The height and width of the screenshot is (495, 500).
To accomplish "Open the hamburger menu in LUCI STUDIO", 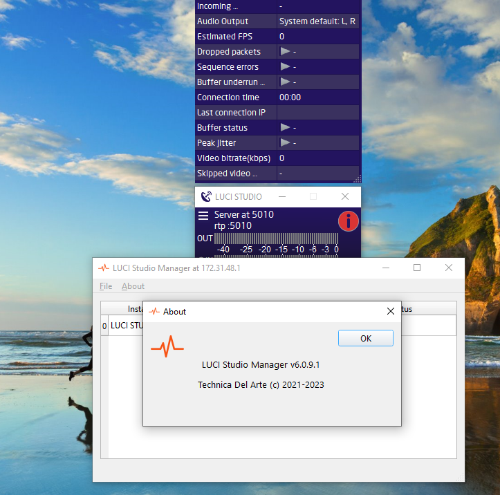I will 203,216.
